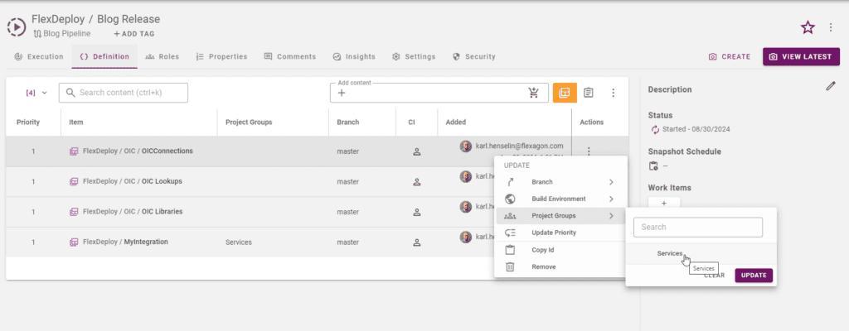Click the Copy Id clipboard icon

(x=510, y=250)
